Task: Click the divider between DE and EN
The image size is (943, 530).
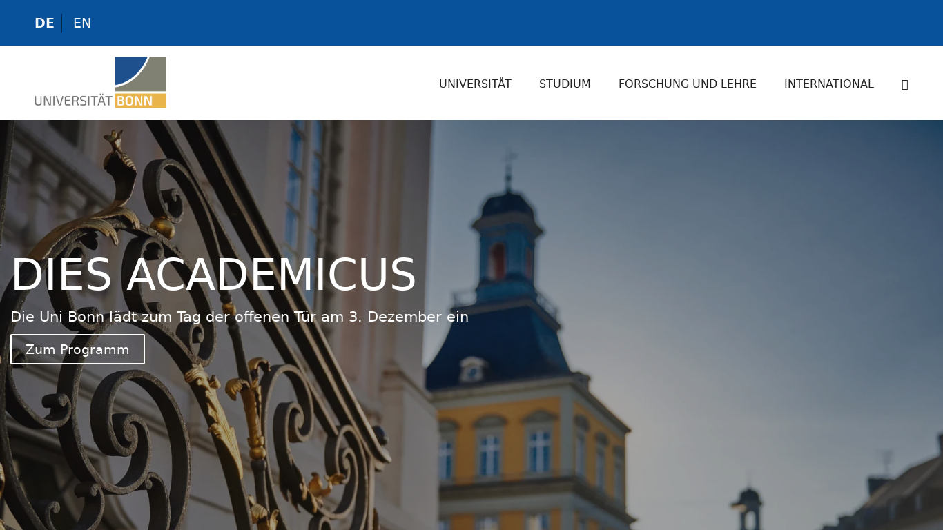Action: [x=62, y=23]
